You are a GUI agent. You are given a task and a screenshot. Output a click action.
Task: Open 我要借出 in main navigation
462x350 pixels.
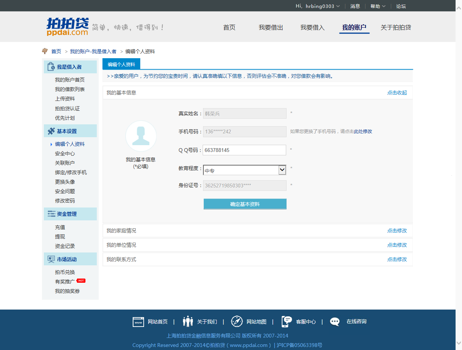click(271, 28)
